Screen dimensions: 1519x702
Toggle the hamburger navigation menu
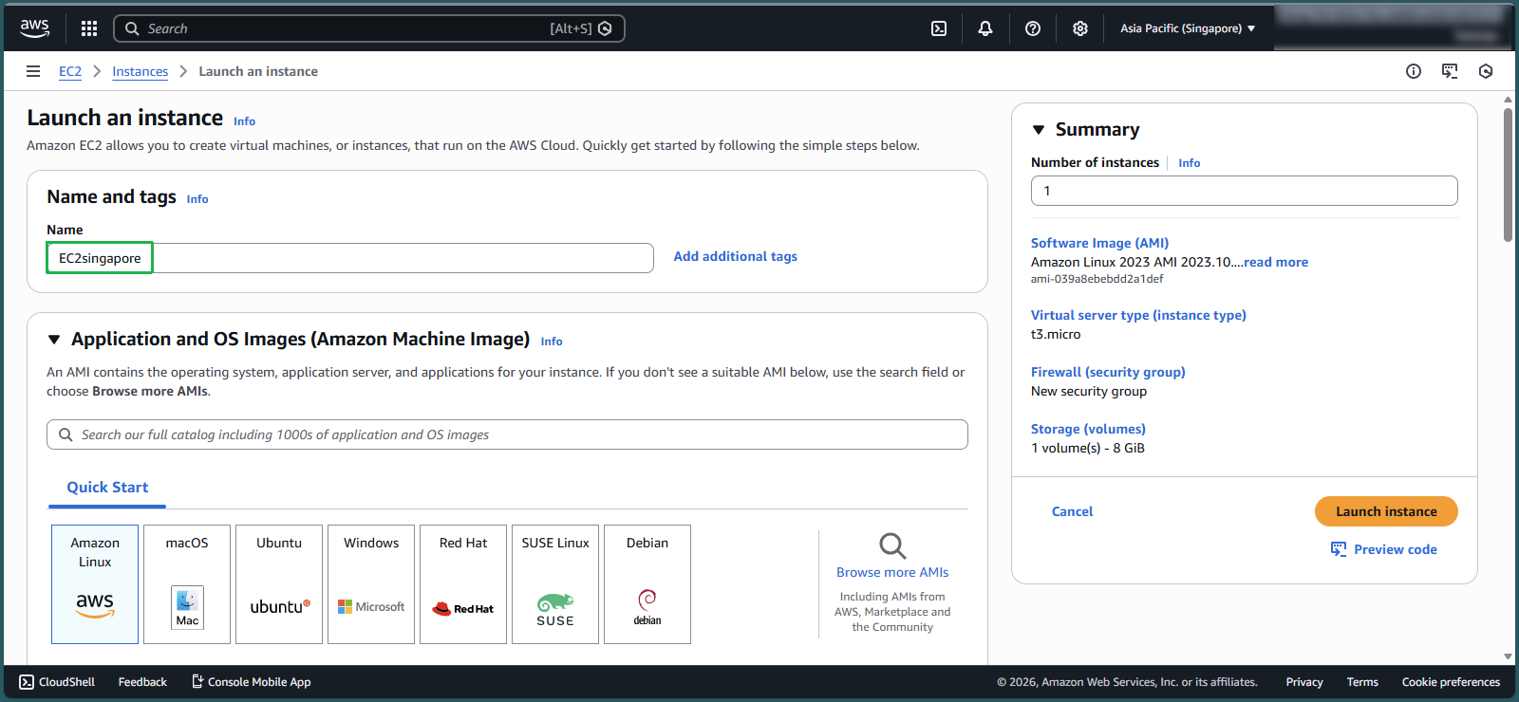click(x=33, y=71)
